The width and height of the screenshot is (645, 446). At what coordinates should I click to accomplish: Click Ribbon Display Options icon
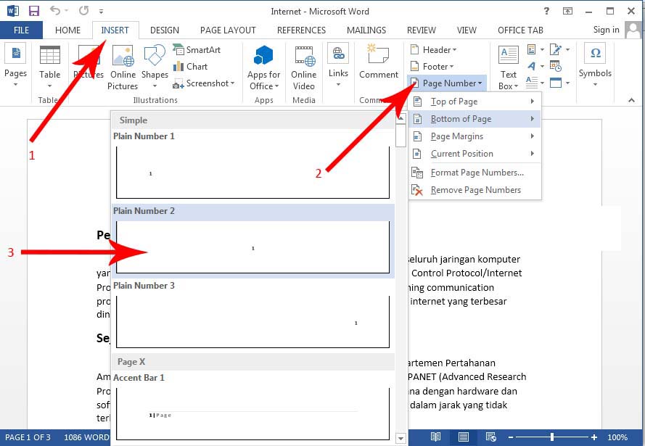(567, 11)
